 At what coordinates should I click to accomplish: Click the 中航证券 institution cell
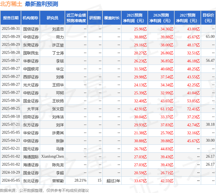(31, 93)
